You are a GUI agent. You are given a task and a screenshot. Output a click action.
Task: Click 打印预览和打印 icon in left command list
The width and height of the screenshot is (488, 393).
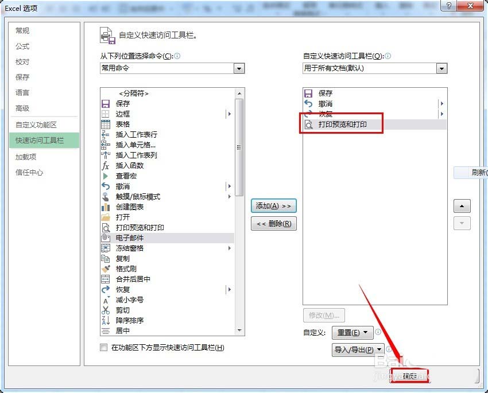coord(106,228)
